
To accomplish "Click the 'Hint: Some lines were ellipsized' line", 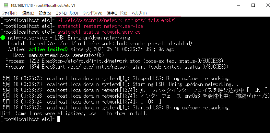I will [x=75, y=114].
